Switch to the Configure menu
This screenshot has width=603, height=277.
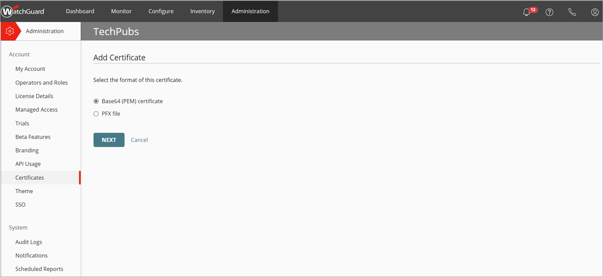[161, 11]
